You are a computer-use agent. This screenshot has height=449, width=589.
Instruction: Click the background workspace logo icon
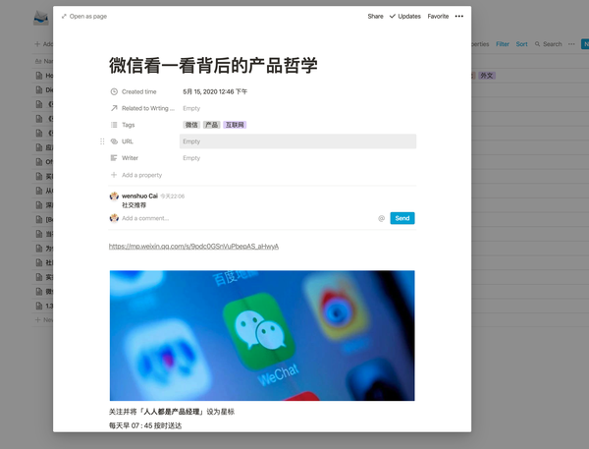(41, 18)
